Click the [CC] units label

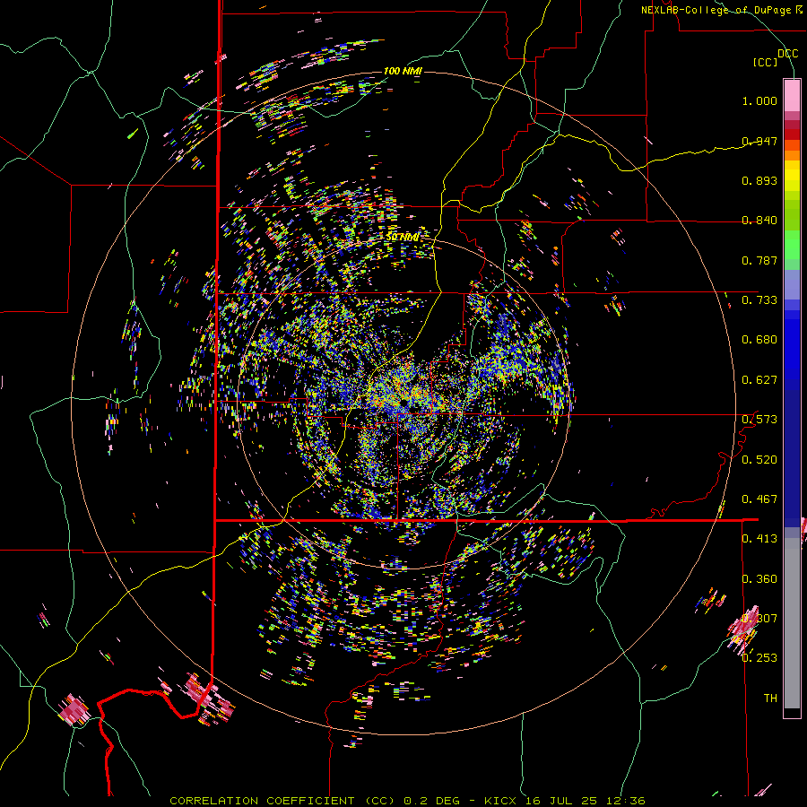[x=765, y=62]
